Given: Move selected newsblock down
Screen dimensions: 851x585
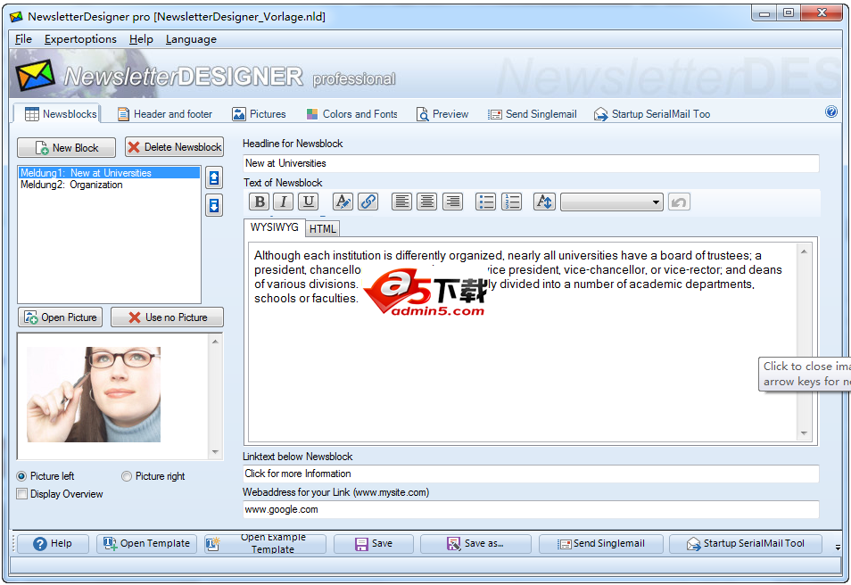Looking at the screenshot, I should [214, 206].
